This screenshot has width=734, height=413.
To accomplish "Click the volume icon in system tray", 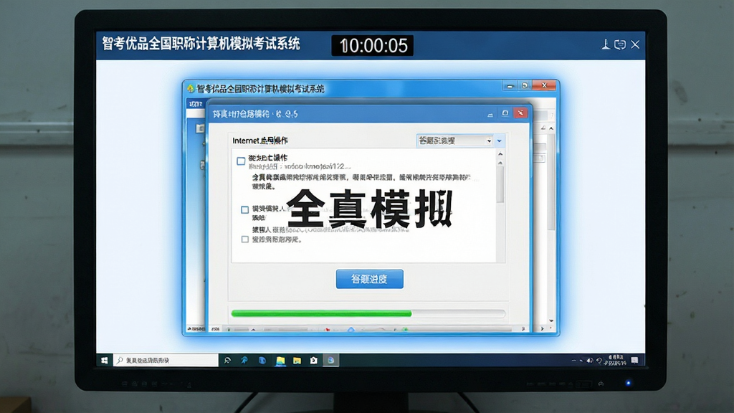I will click(x=590, y=361).
